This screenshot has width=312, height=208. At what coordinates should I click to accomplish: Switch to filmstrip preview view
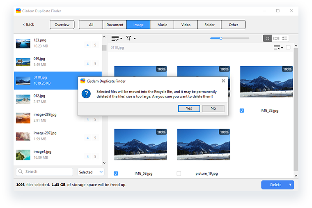coord(276,38)
